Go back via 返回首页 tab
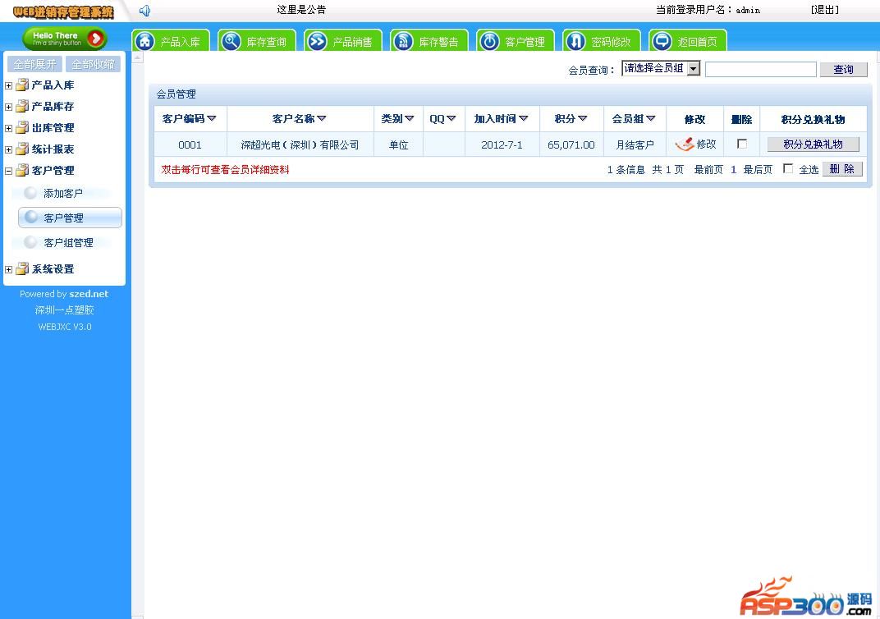Screen dimensions: 880x619 [688, 41]
